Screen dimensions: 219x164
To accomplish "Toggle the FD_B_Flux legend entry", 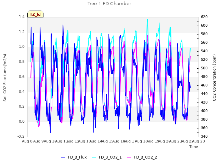I will (74, 157).
